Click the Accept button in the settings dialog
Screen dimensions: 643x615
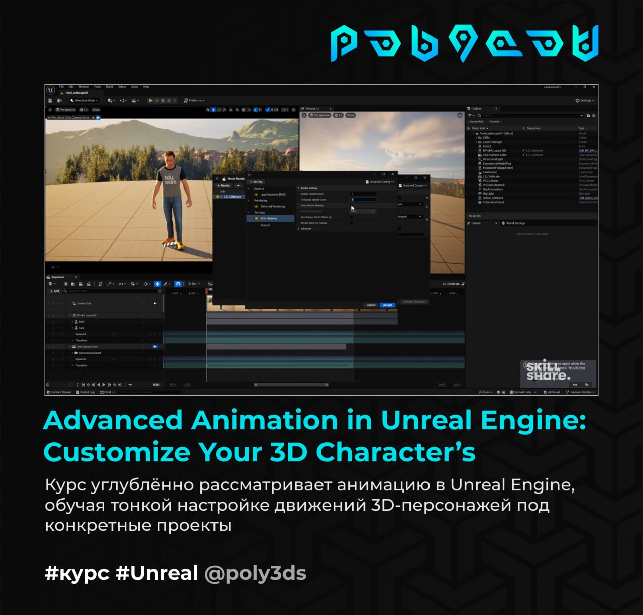point(387,305)
